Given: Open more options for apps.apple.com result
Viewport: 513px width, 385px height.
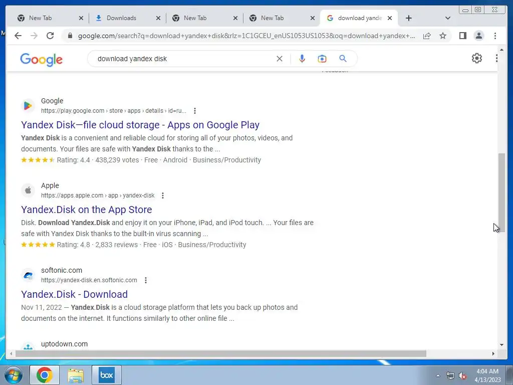Looking at the screenshot, I should (163, 196).
